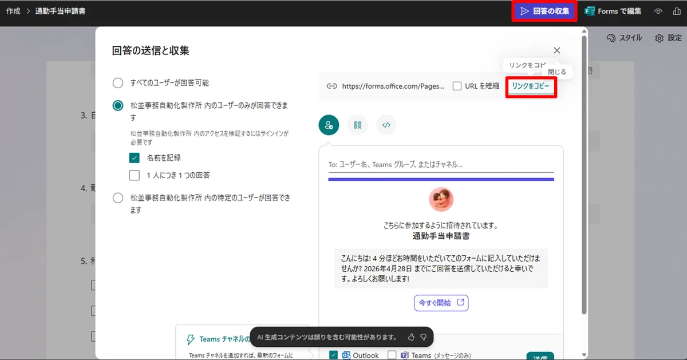The height and width of the screenshot is (360, 687).
Task: Click 通勤手当申請書 title inside invitation preview
Action: pos(441,236)
